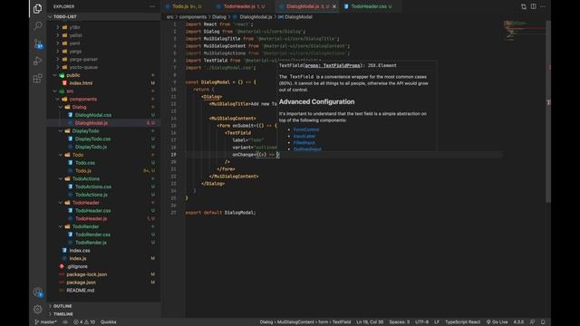Image resolution: width=580 pixels, height=326 pixels.
Task: Open the Run and Debug view
Action: 37,61
